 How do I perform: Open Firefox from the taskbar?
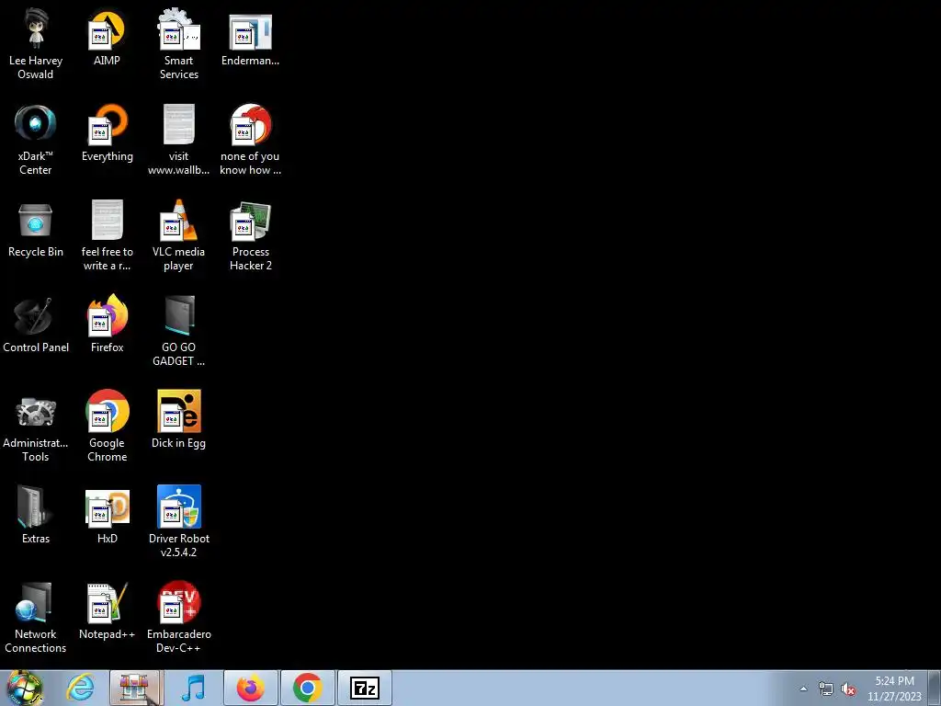pyautogui.click(x=250, y=688)
